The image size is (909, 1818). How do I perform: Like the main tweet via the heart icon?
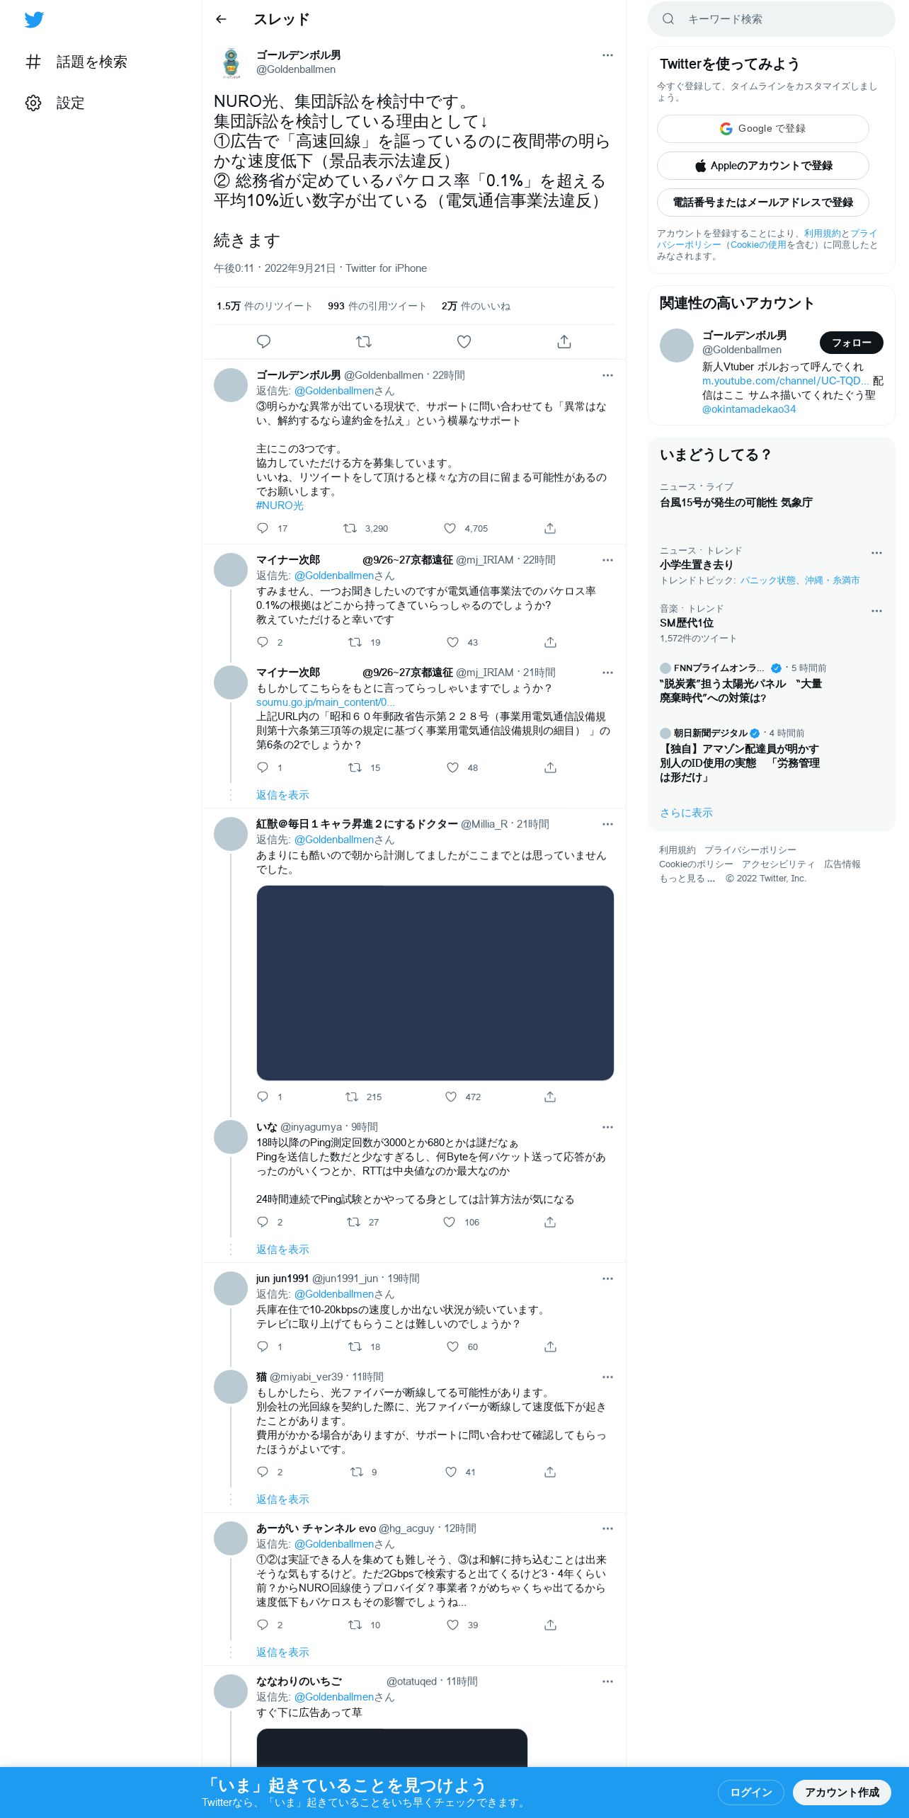(464, 342)
